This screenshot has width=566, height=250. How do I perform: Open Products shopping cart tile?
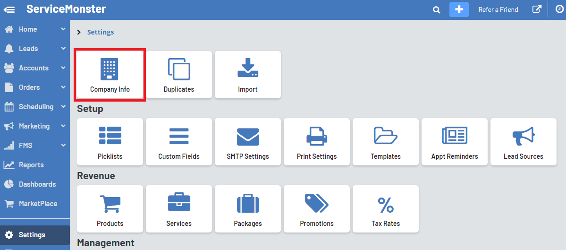point(110,209)
